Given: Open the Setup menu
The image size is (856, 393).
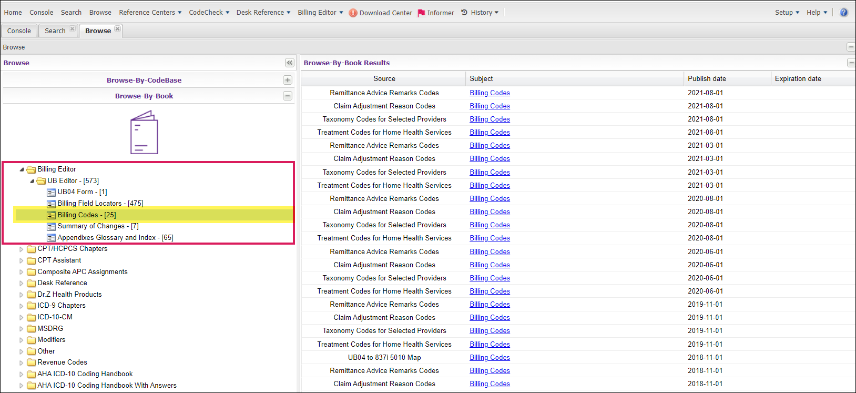Looking at the screenshot, I should pos(787,13).
